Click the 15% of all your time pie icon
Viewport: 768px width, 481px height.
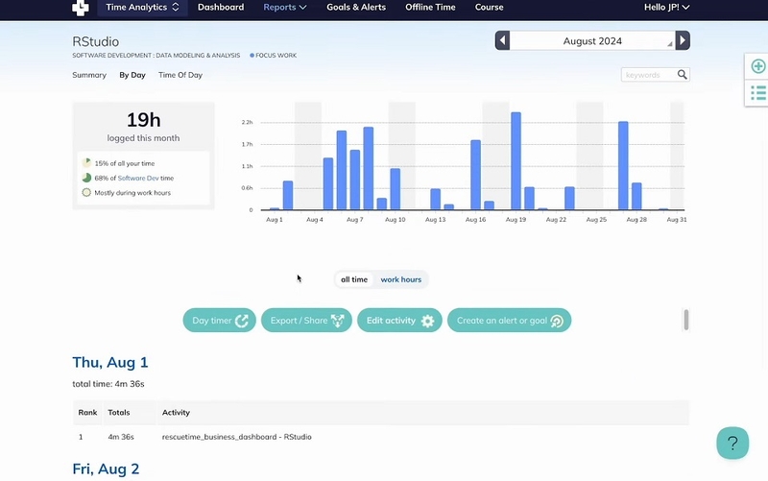86,163
